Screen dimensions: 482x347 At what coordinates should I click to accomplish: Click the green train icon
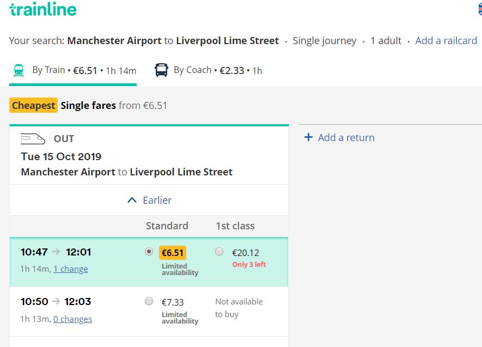[19, 70]
